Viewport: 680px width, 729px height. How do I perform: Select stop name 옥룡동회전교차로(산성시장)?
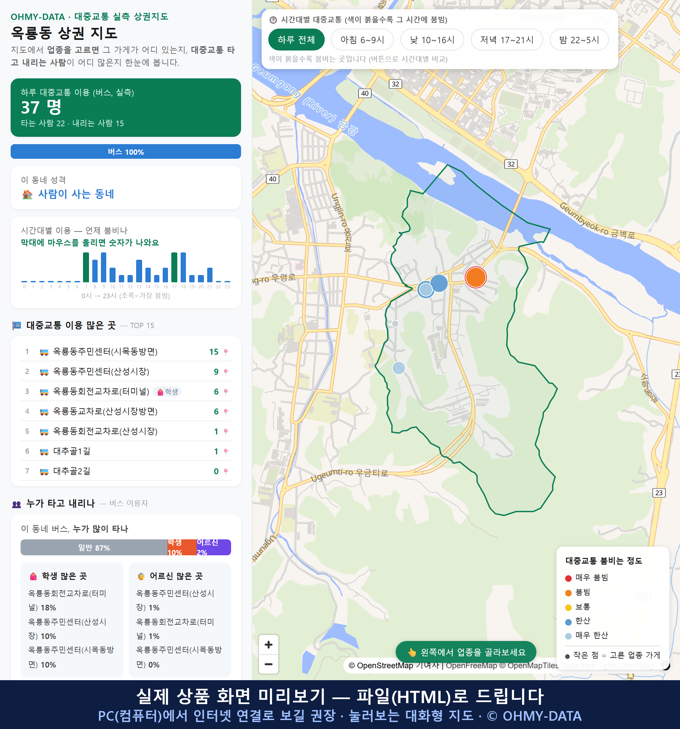105,431
